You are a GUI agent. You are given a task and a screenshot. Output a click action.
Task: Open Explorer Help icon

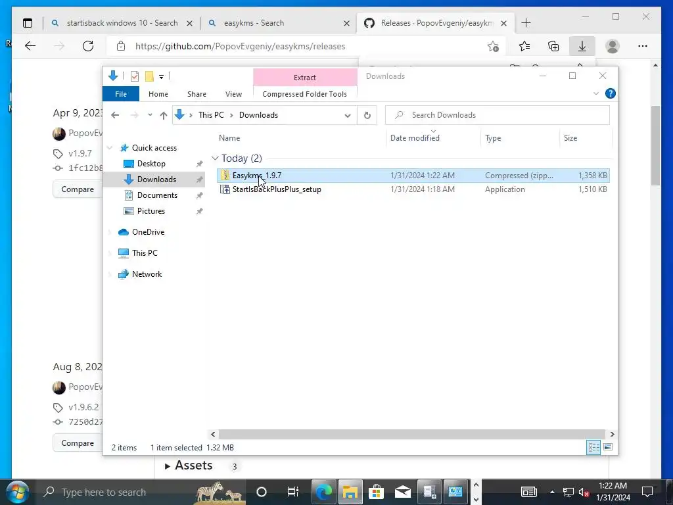pyautogui.click(x=611, y=93)
